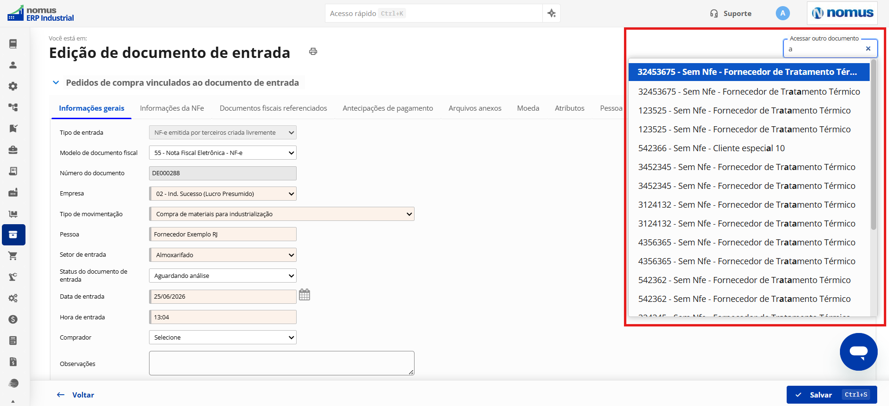
Task: Open the 'Empresa' dropdown
Action: [223, 194]
